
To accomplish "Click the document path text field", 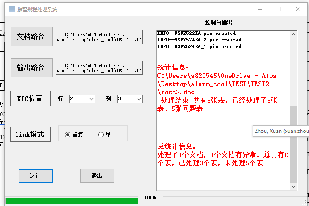I will tap(99, 37).
